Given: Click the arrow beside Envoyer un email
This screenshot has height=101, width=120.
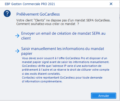Looking at the screenshot, I should click(x=17, y=36).
